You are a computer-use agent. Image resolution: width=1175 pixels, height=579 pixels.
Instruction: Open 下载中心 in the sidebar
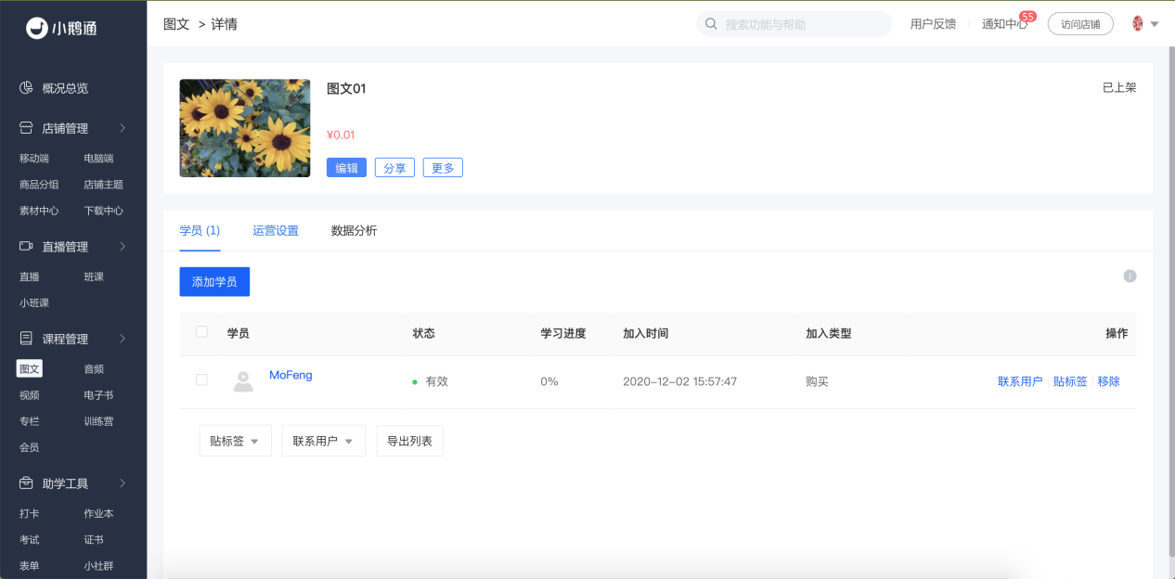pos(103,210)
